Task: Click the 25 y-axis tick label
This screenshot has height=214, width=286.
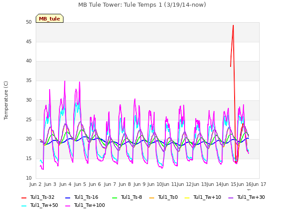Action: (x=29, y=119)
